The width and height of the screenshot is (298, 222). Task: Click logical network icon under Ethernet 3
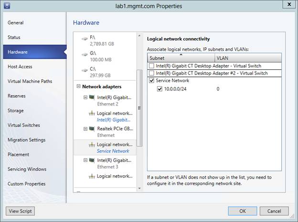pyautogui.click(x=92, y=176)
